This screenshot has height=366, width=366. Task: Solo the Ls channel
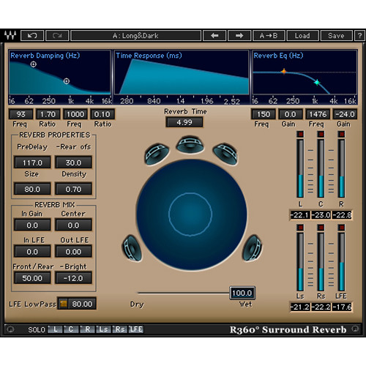coord(103,329)
